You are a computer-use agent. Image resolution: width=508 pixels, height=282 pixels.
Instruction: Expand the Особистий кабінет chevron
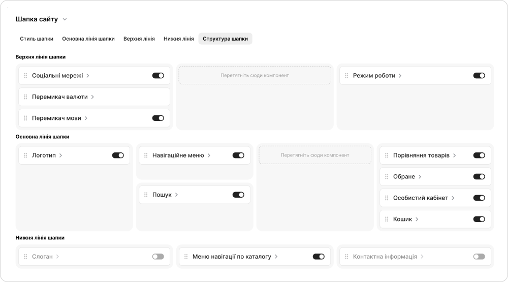pyautogui.click(x=453, y=198)
